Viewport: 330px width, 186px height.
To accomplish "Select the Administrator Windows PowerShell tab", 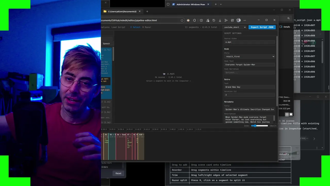I will tap(191, 4).
